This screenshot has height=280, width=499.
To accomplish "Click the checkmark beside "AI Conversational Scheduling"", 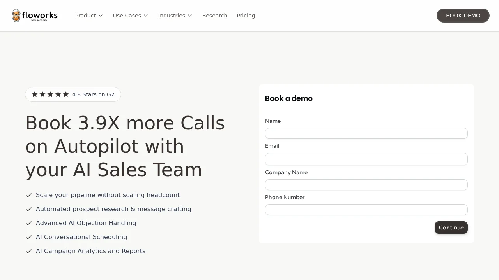I will [x=29, y=237].
